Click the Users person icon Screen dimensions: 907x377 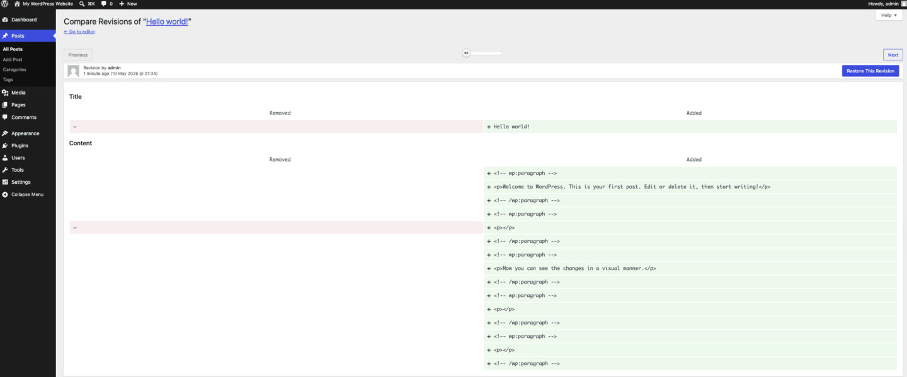coord(5,158)
